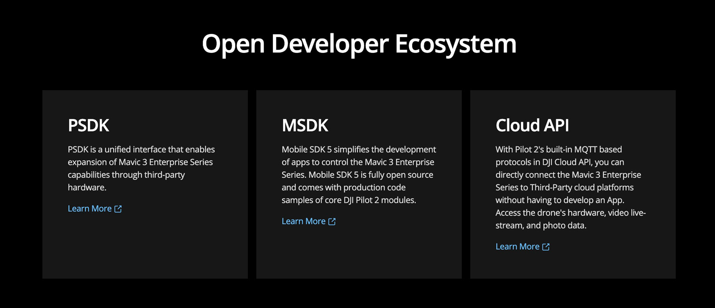Screen dimensions: 715x308
Task: Click the external link icon beside PSDK Learn More
Action: coord(118,209)
